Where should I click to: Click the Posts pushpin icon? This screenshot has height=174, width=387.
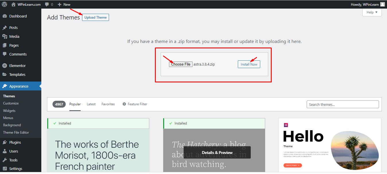pyautogui.click(x=5, y=28)
